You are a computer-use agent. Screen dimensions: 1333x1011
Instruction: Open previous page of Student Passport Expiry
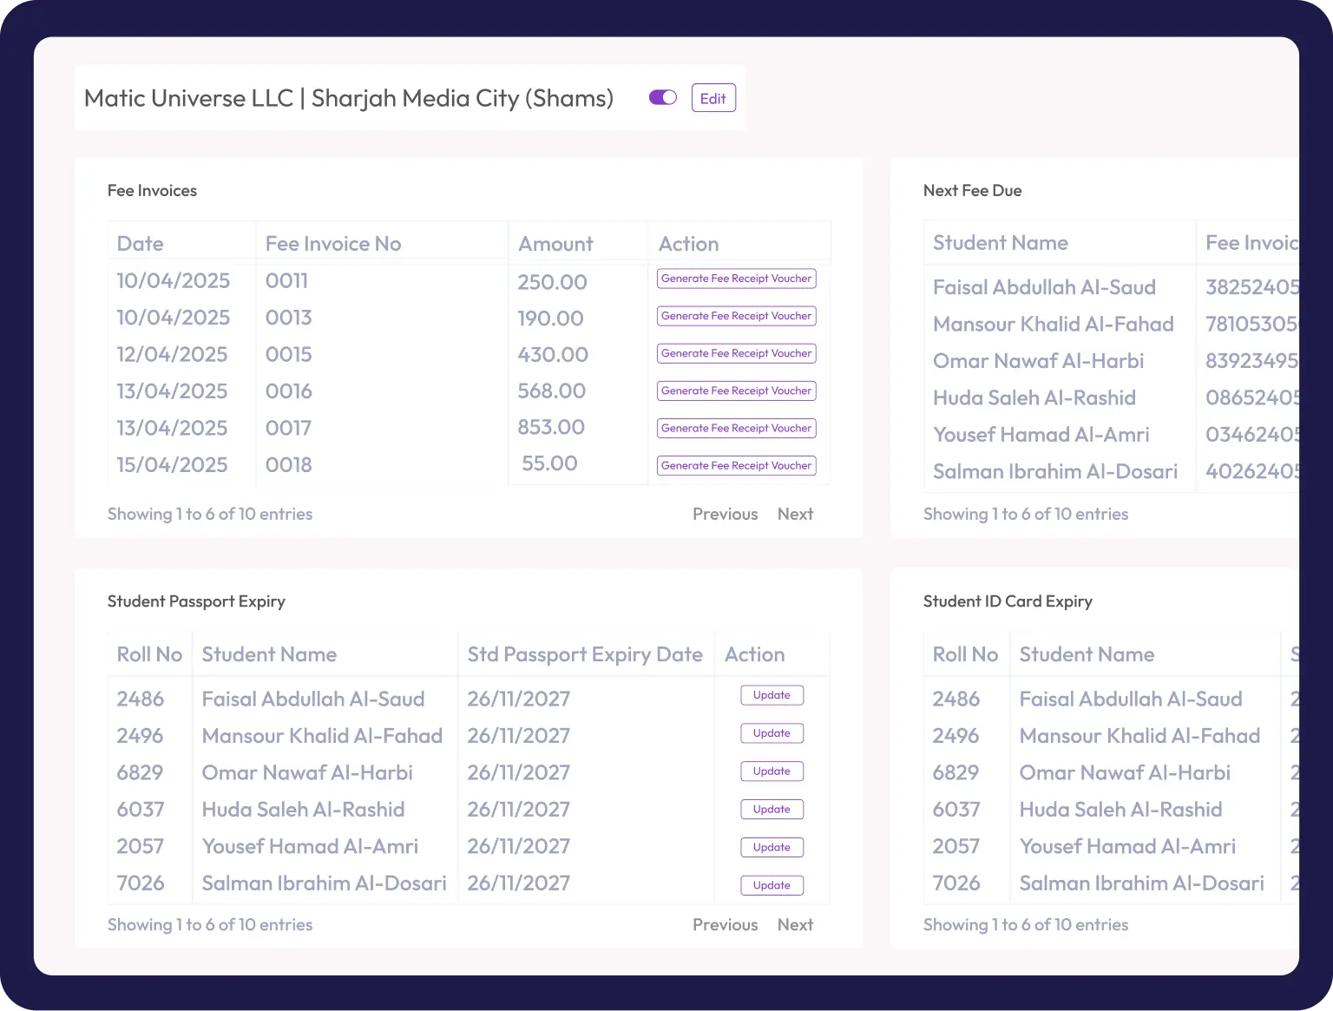(725, 925)
